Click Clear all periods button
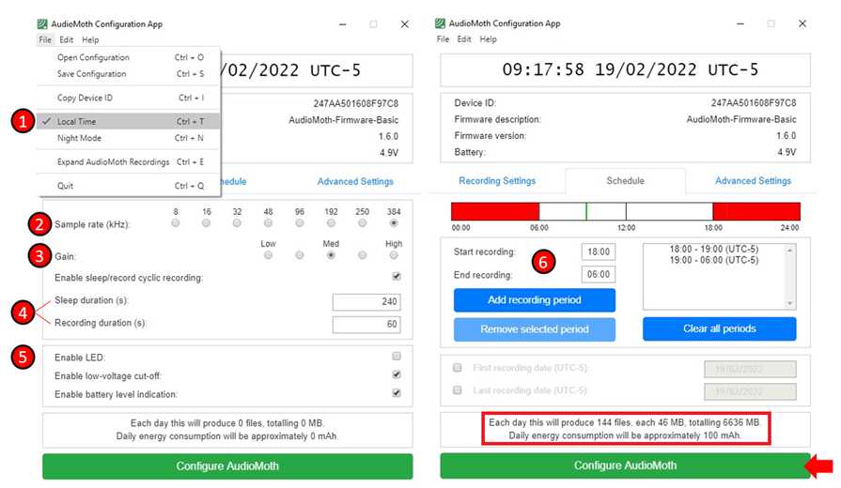Image resolution: width=841 pixels, height=488 pixels. (x=719, y=328)
